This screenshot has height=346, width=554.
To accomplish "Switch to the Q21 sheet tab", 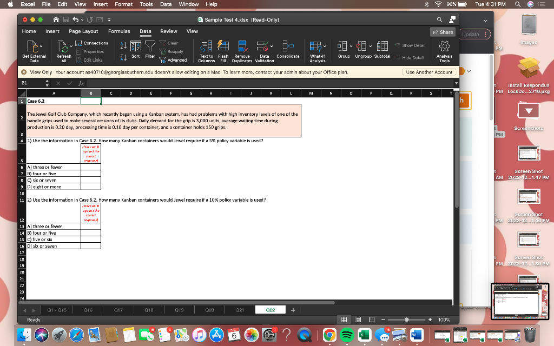I will tap(240, 310).
